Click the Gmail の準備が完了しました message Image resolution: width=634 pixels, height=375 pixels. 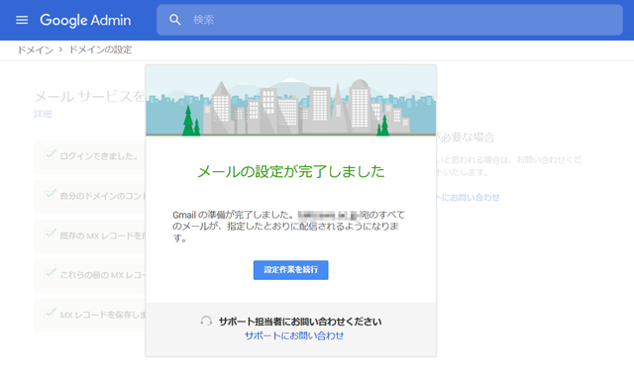coord(288,226)
